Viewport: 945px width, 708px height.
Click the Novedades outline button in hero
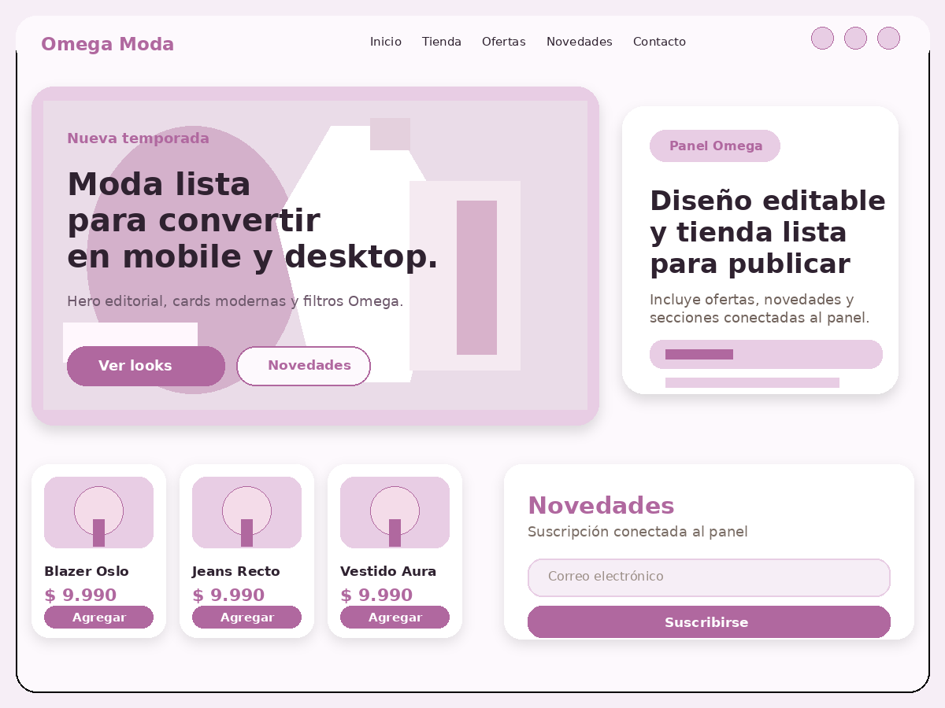click(x=303, y=366)
